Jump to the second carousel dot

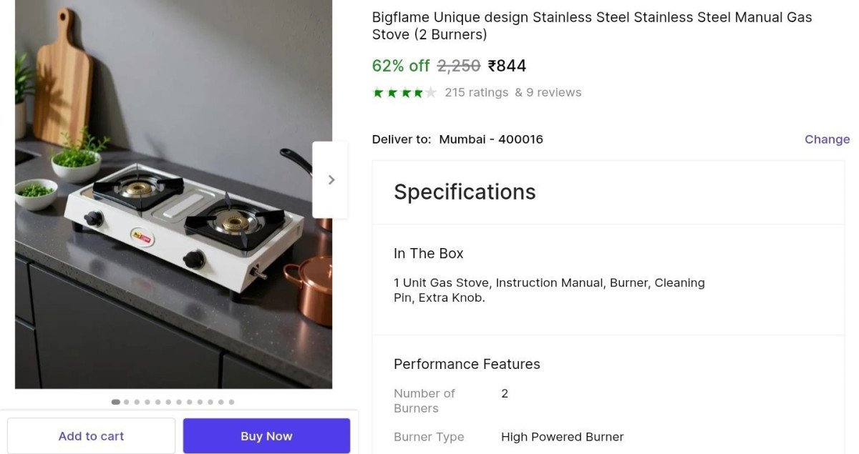(x=127, y=402)
